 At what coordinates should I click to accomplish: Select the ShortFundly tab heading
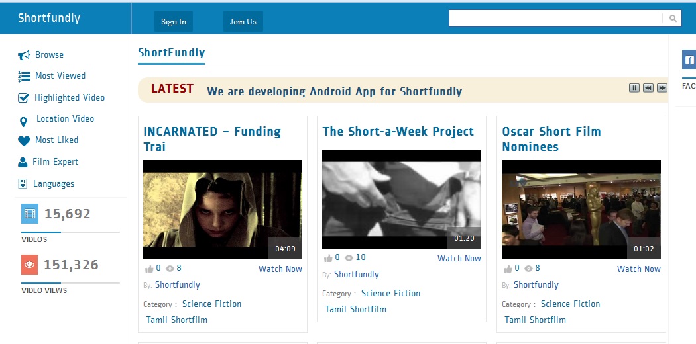171,53
